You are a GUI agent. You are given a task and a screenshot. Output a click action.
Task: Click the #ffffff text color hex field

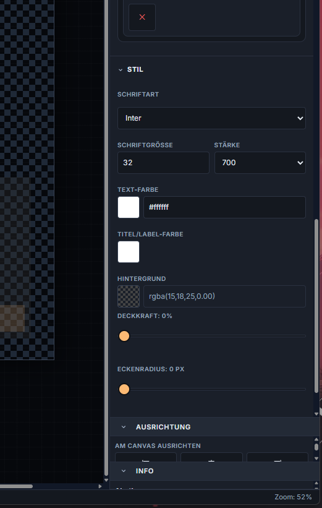tap(224, 207)
